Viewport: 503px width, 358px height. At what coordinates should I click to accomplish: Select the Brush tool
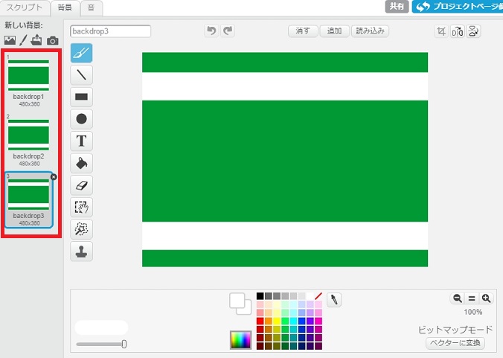pyautogui.click(x=81, y=53)
